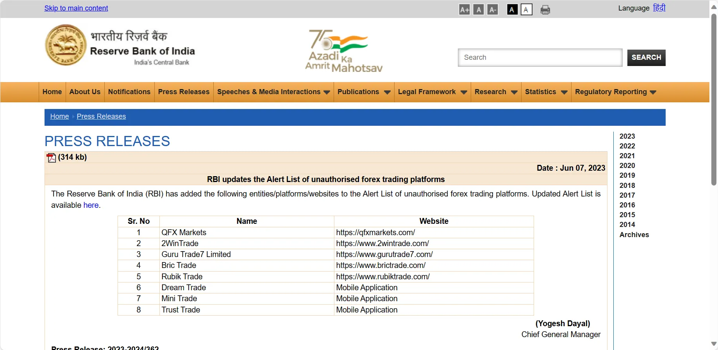
Task: Open Press Releases in the navigation bar
Action: pyautogui.click(x=184, y=92)
